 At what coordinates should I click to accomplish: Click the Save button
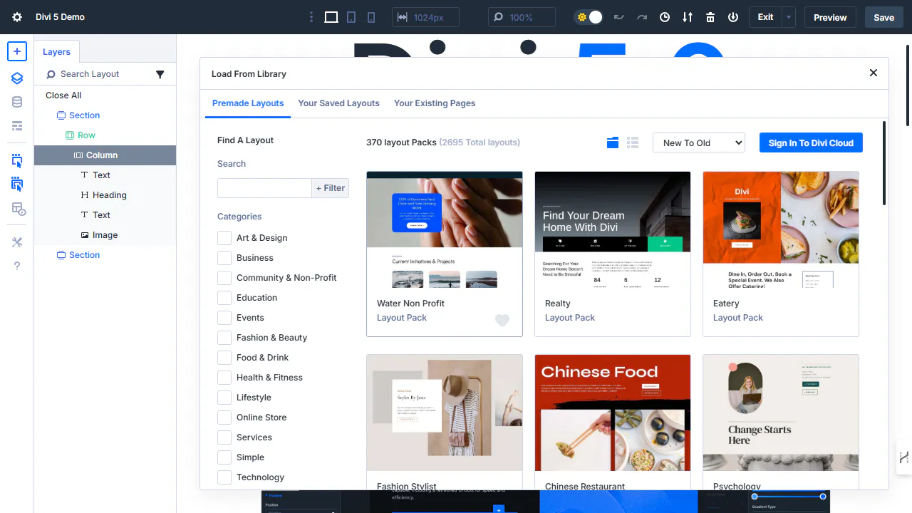pyautogui.click(x=883, y=17)
